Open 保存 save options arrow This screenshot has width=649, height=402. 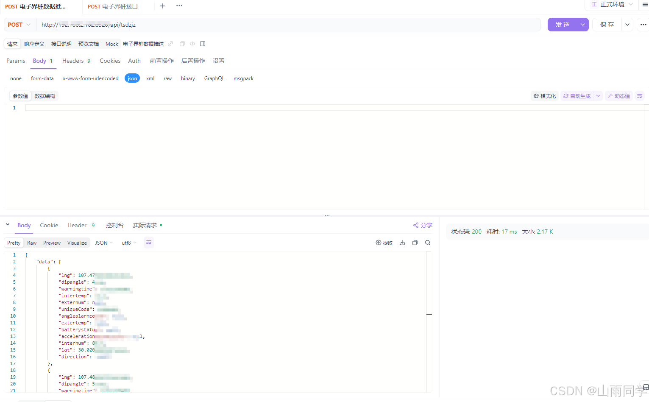pyautogui.click(x=627, y=25)
